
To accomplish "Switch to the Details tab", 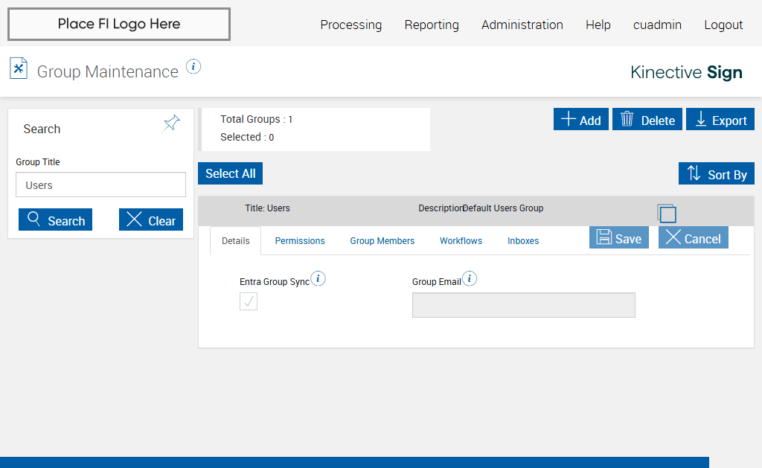I will point(236,241).
